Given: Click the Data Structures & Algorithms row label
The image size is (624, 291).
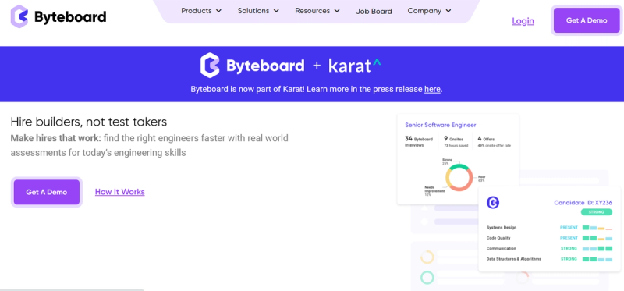Looking at the screenshot, I should point(514,259).
